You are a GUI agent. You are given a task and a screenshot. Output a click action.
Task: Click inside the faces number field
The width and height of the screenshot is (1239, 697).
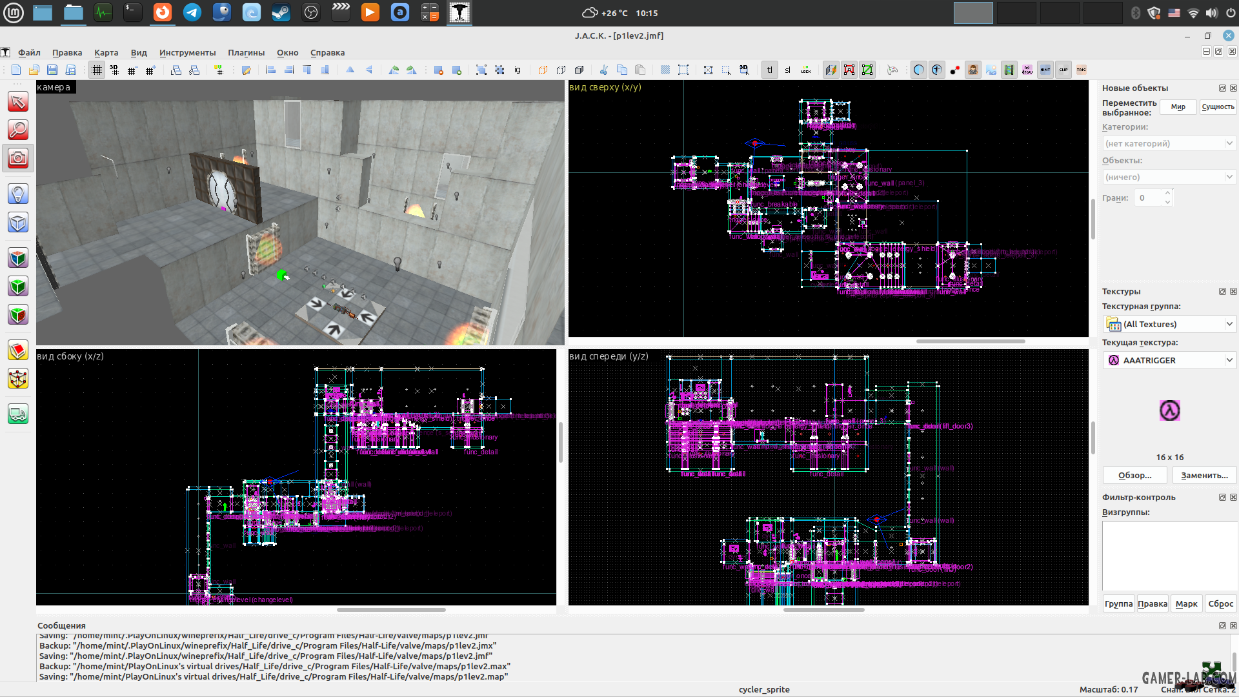tap(1149, 198)
